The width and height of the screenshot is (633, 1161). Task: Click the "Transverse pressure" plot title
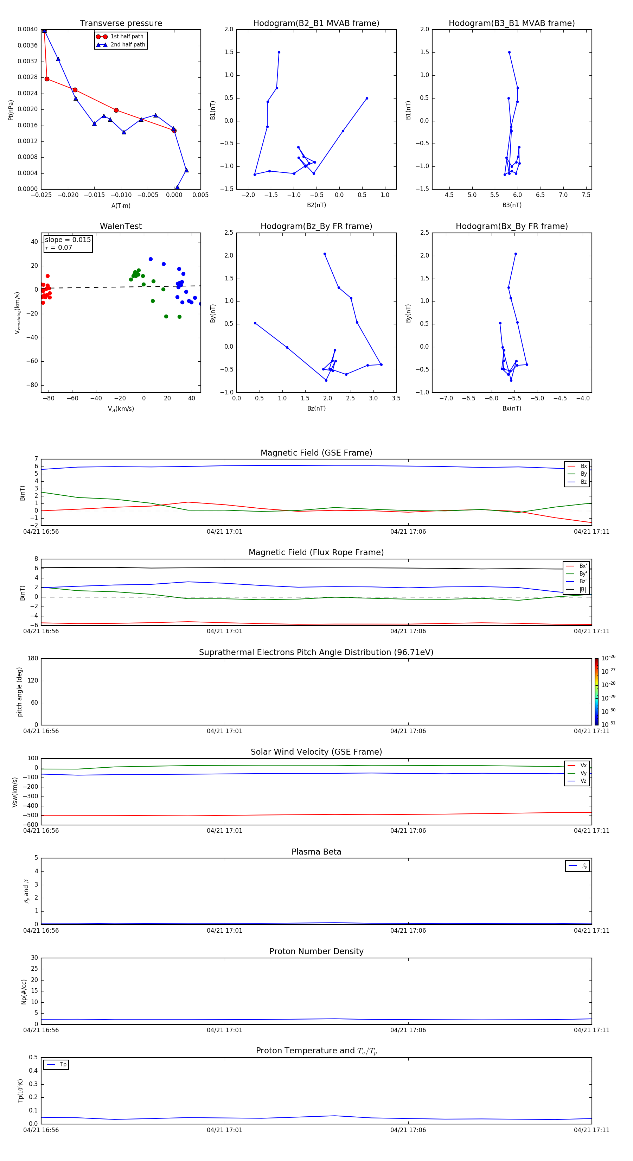tap(121, 24)
